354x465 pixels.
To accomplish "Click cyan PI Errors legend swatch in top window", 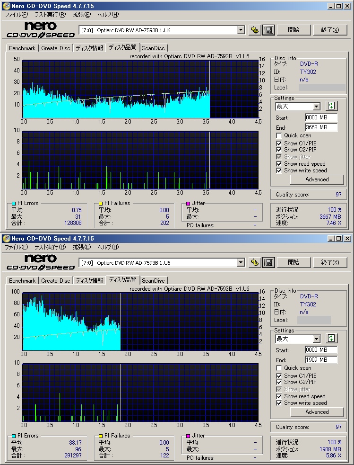I will point(14,204).
